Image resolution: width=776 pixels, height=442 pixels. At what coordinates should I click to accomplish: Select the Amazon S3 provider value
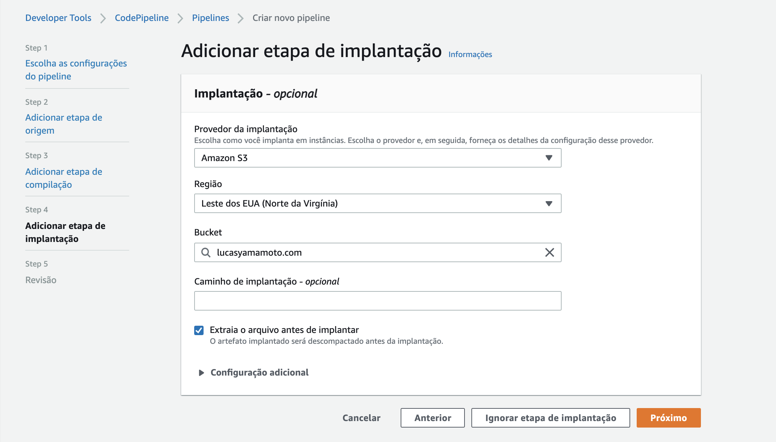(x=224, y=158)
